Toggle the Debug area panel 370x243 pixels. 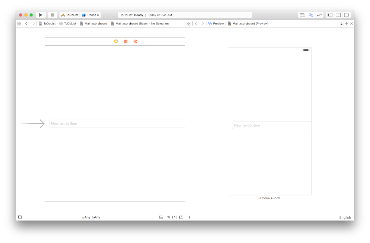338,15
